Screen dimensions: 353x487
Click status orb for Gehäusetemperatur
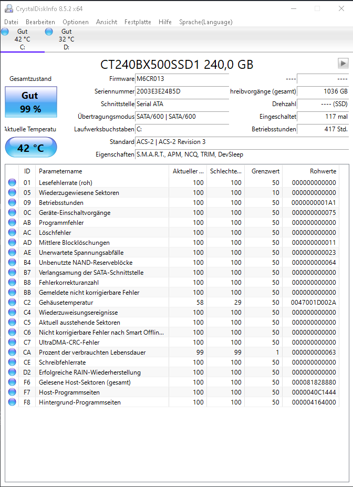point(12,302)
